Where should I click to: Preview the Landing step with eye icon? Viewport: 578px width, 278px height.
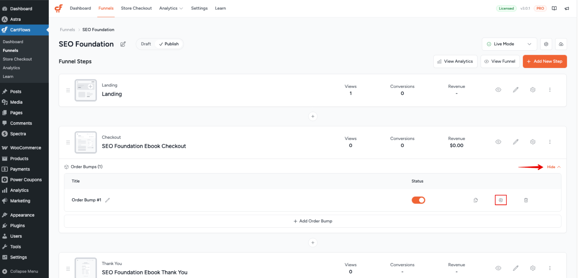coord(498,90)
